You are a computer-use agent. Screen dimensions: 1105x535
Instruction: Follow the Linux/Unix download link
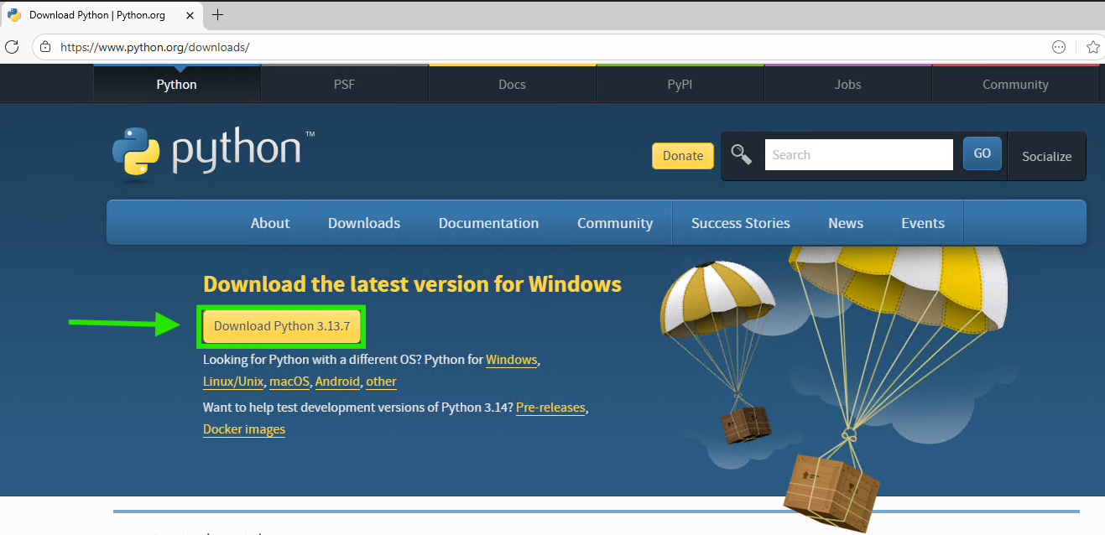[x=233, y=382]
